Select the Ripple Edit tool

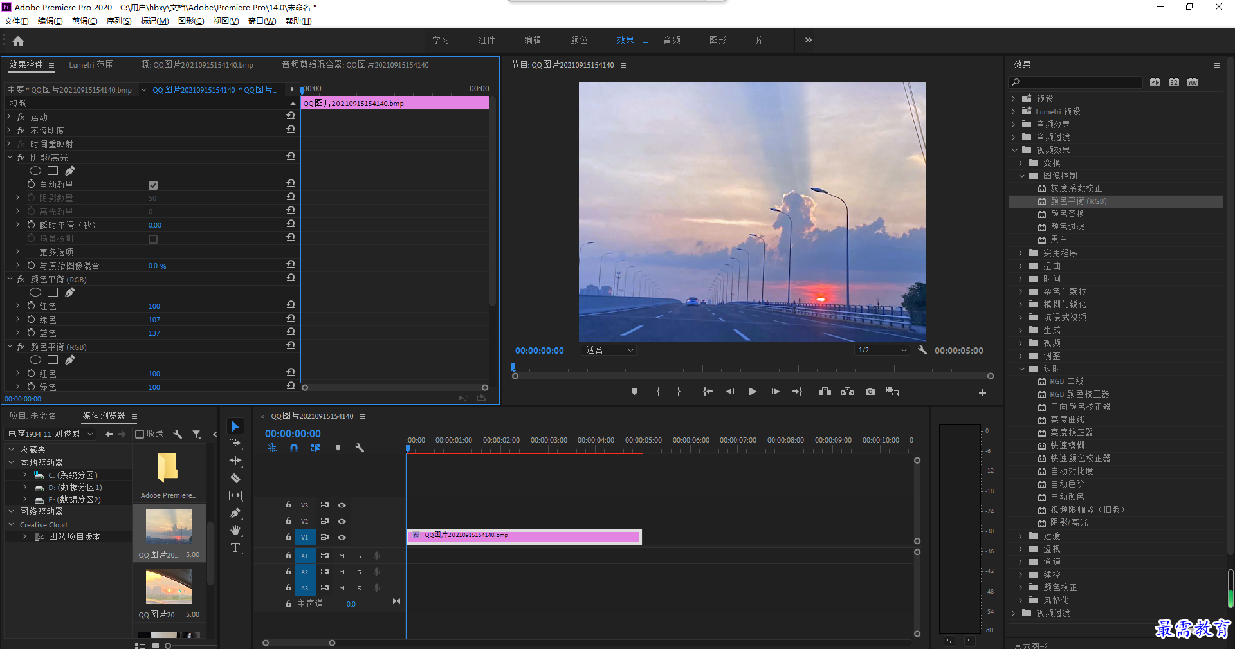235,461
